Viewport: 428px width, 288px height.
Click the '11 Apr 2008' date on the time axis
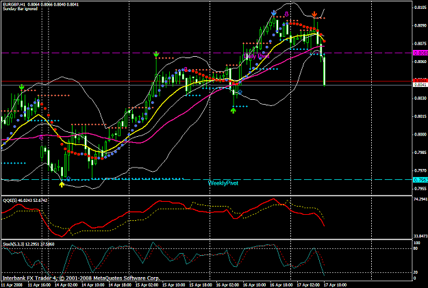click(12, 285)
